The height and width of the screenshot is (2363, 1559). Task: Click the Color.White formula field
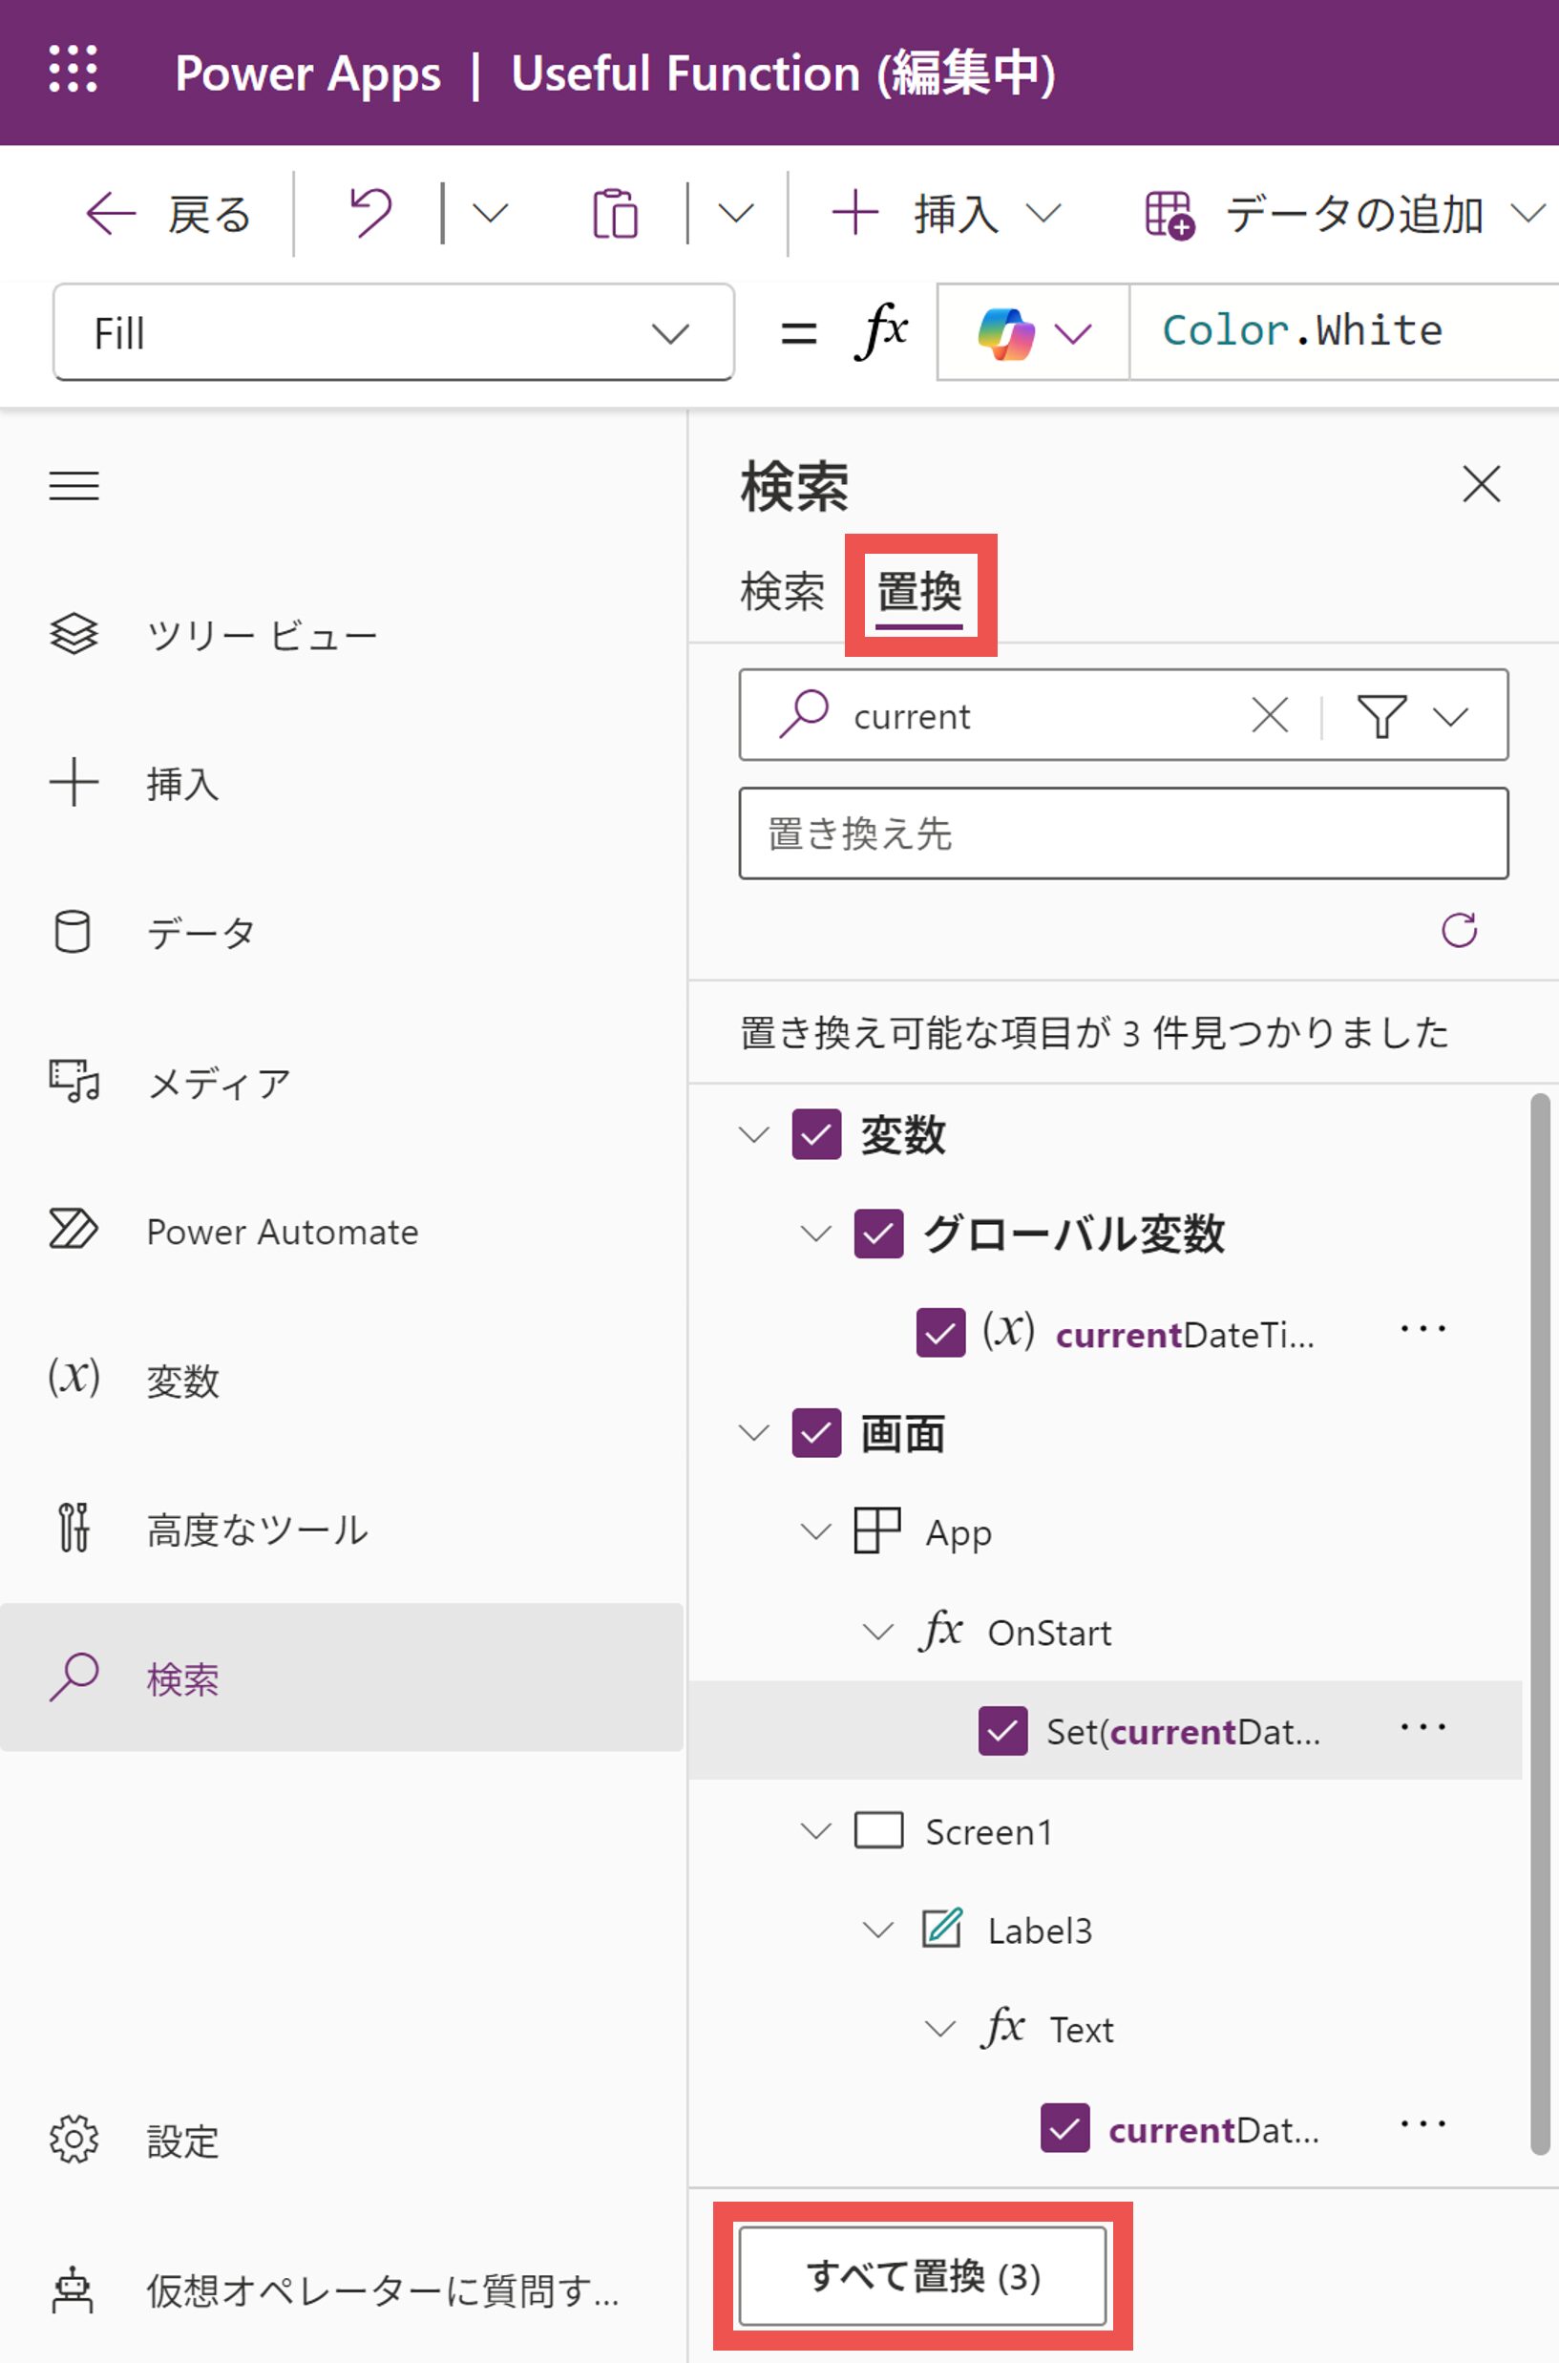point(1344,331)
